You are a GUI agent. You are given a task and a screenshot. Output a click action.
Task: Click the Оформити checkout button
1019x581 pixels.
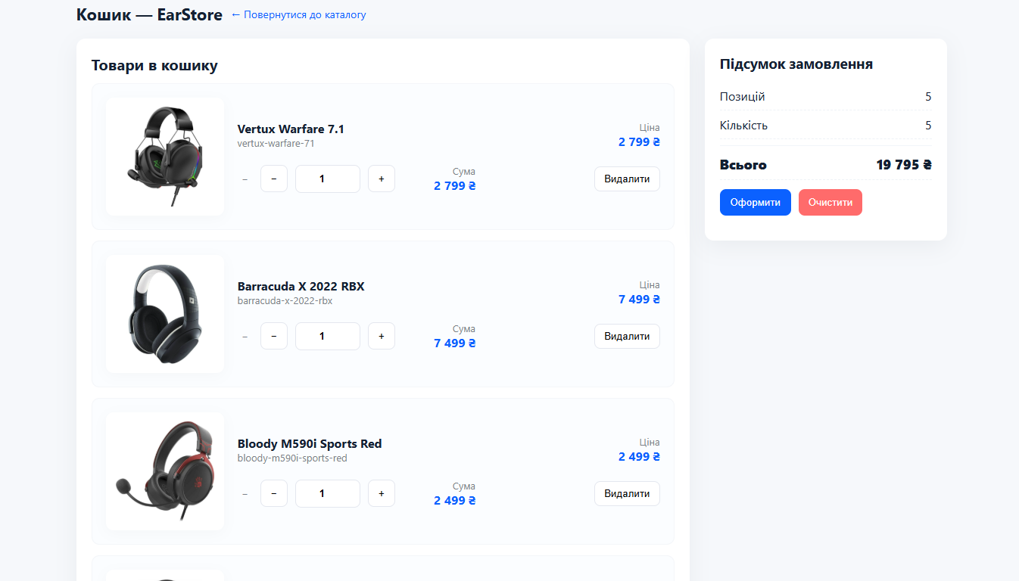tap(756, 202)
